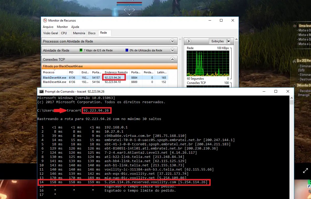Minimize the Monitor de Recursos window

tap(210, 20)
